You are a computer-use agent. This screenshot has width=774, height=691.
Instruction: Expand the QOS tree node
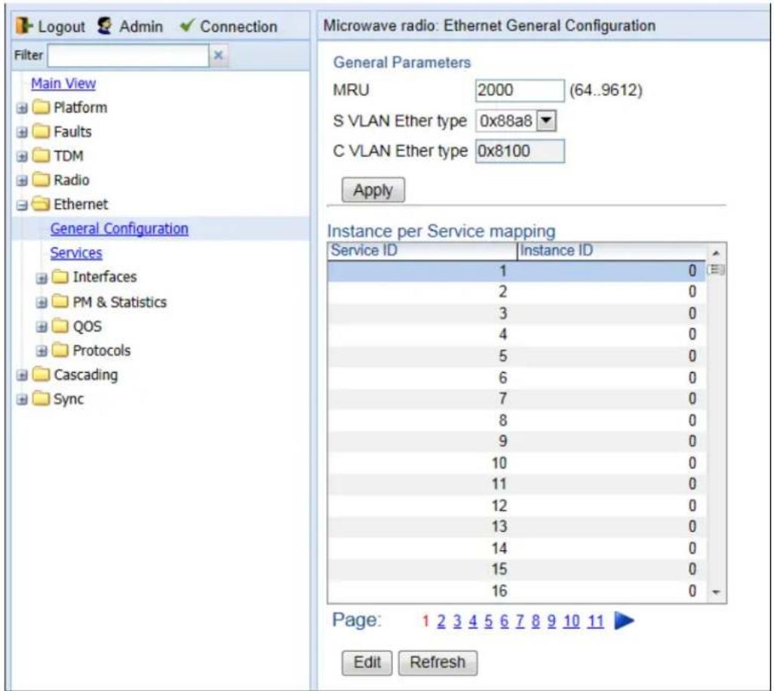[41, 327]
